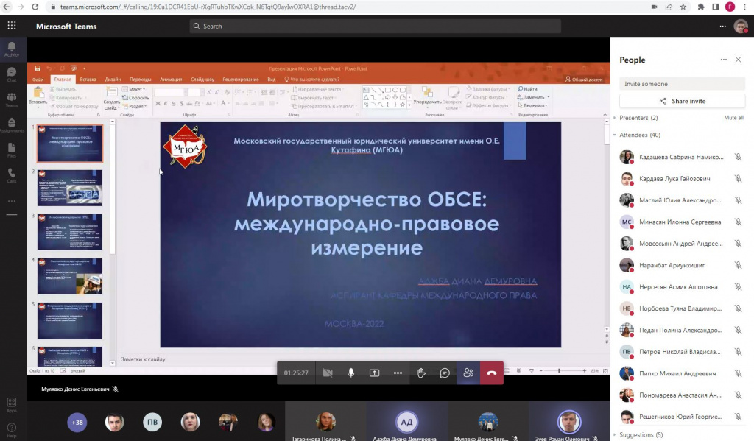This screenshot has width=754, height=441.
Task: Open the browser three-dot menu
Action: [744, 7]
